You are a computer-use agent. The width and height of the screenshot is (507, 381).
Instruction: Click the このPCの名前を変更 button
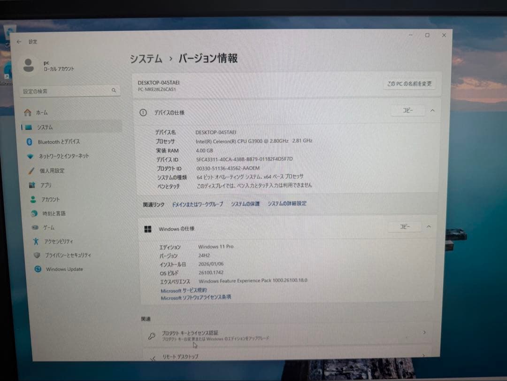[409, 84]
